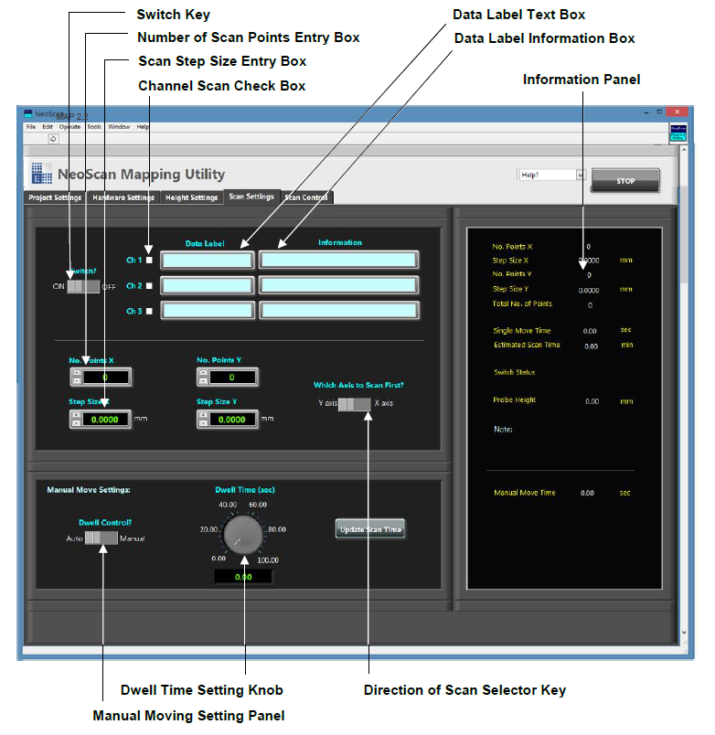Click the NeoScan title bar app icon
Screen dimensions: 715x735
(28, 113)
